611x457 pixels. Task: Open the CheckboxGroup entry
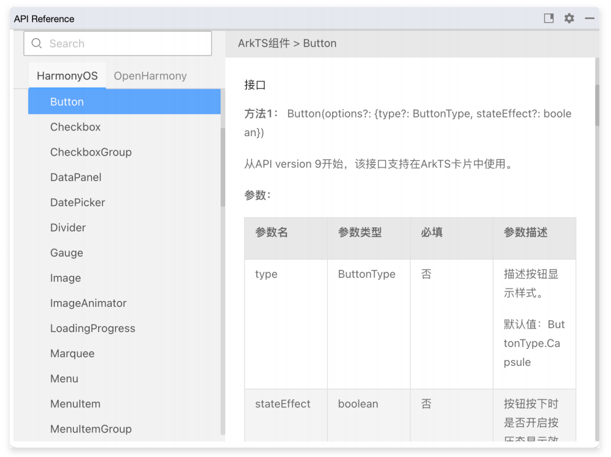click(91, 152)
